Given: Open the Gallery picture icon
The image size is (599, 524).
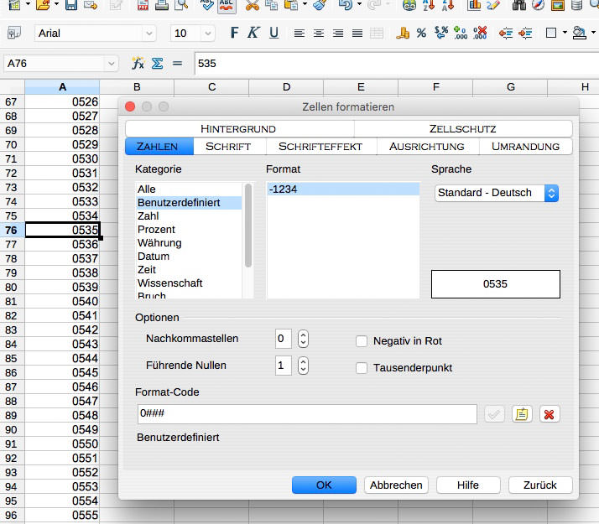Looking at the screenshot, I should point(557,4).
